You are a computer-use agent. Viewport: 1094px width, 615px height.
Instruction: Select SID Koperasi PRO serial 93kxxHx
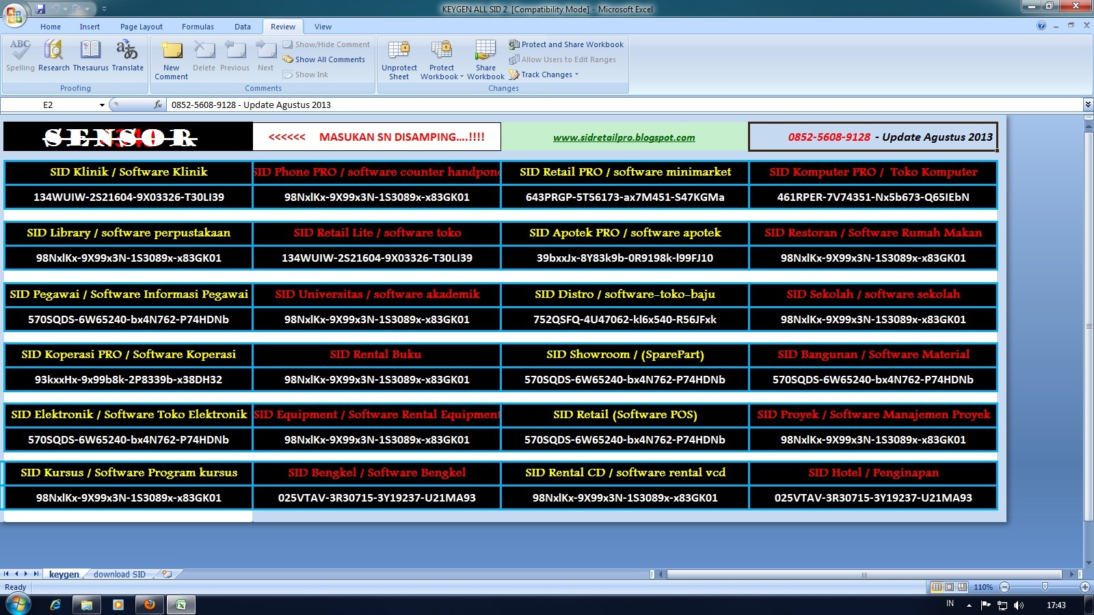pos(129,379)
